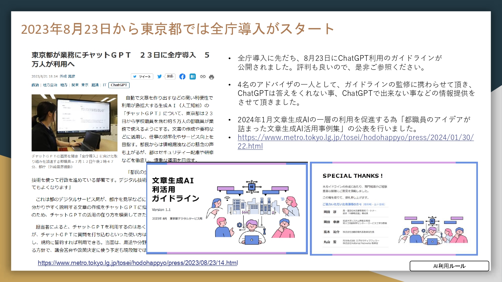
Task: Click the Twitter bird icon beside 反応
Action: click(160, 77)
